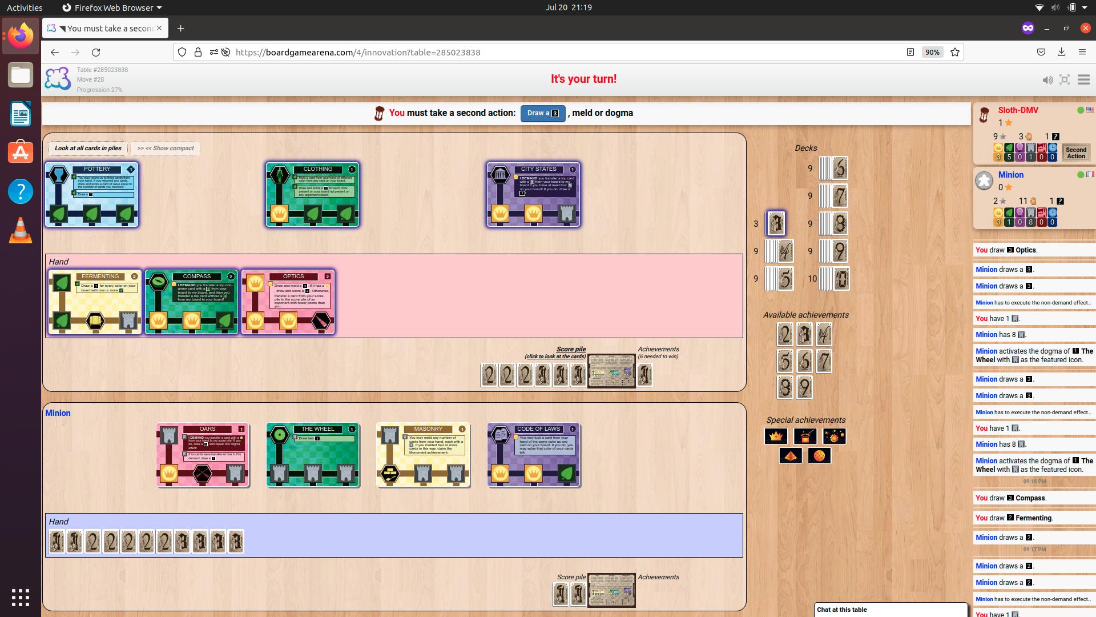Select the Monument special achievement icon
This screenshot has height=617, width=1096.
click(790, 455)
